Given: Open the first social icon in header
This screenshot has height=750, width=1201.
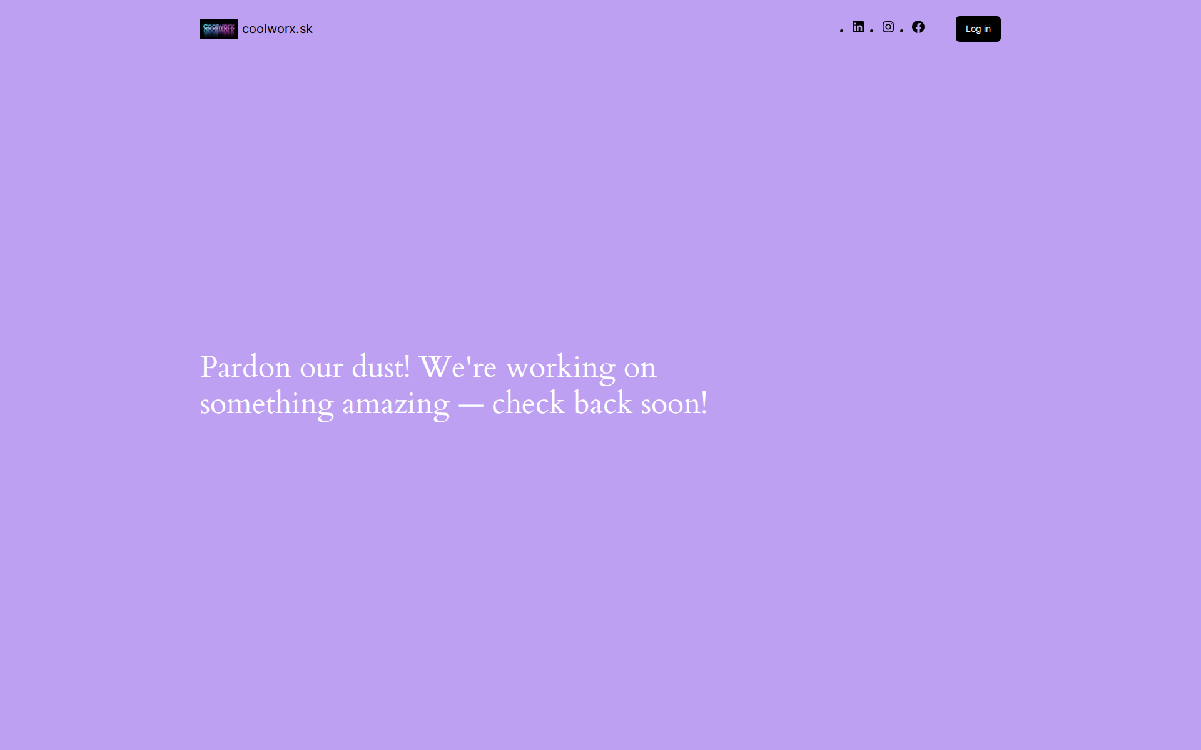Looking at the screenshot, I should pos(858,27).
